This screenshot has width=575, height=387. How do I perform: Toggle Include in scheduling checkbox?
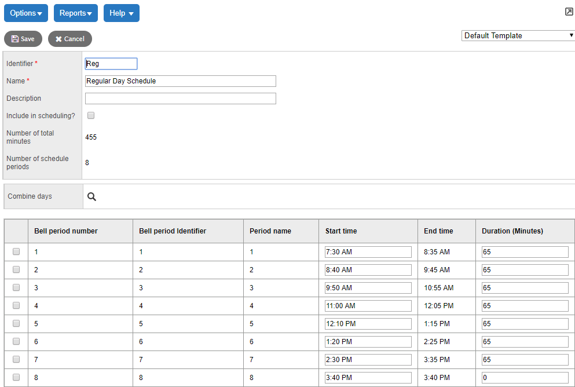click(x=91, y=115)
